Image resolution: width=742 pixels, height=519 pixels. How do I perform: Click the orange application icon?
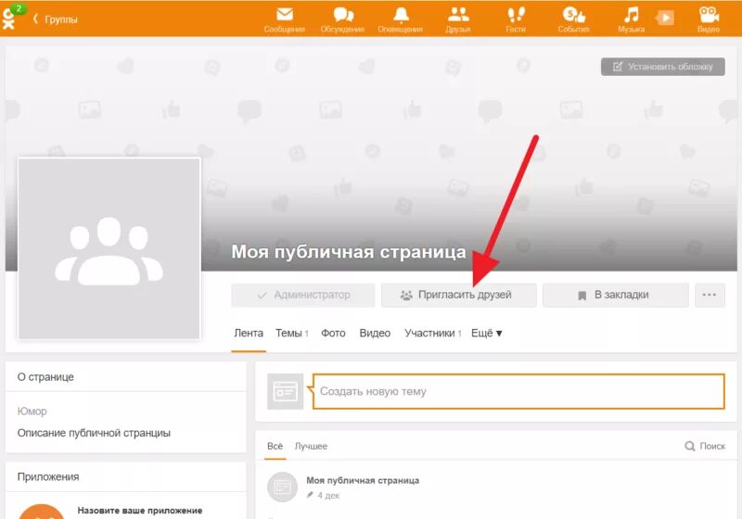41,512
